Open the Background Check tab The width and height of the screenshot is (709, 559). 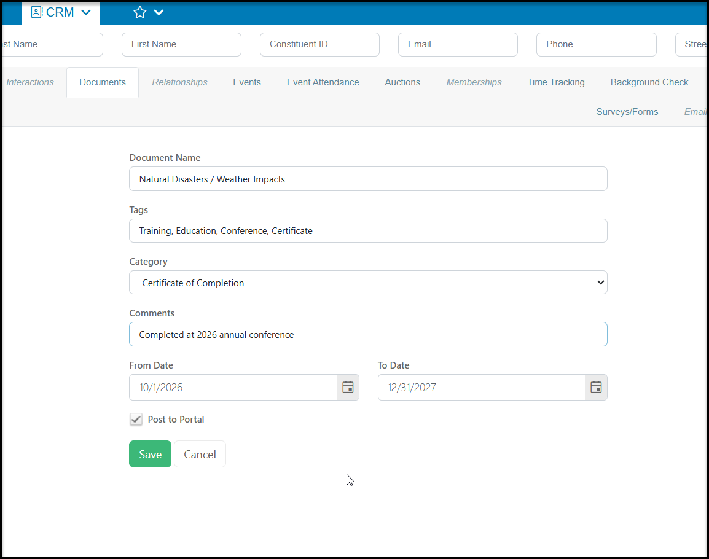click(x=649, y=82)
